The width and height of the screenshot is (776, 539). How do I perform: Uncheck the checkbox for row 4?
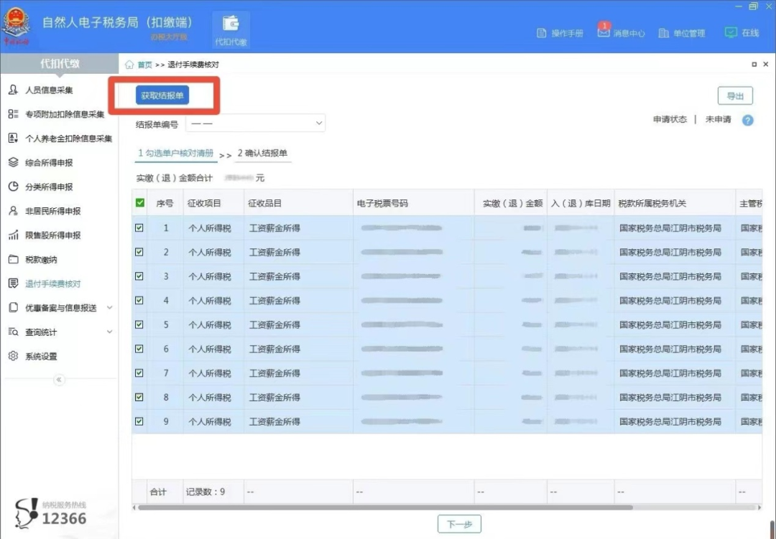click(x=139, y=301)
